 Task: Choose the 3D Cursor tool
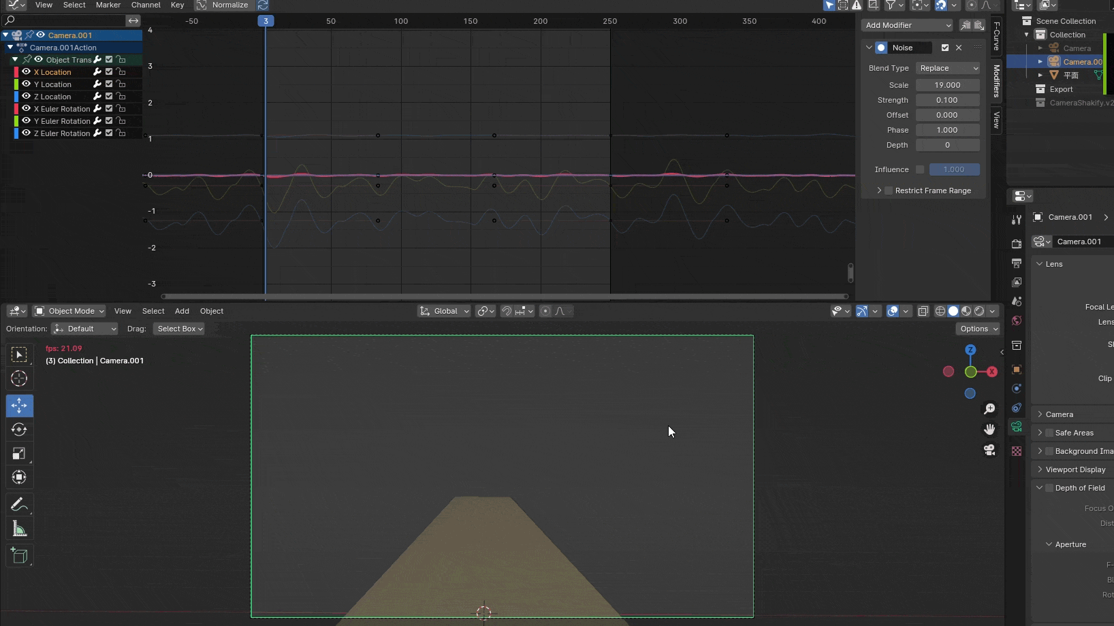tap(19, 378)
